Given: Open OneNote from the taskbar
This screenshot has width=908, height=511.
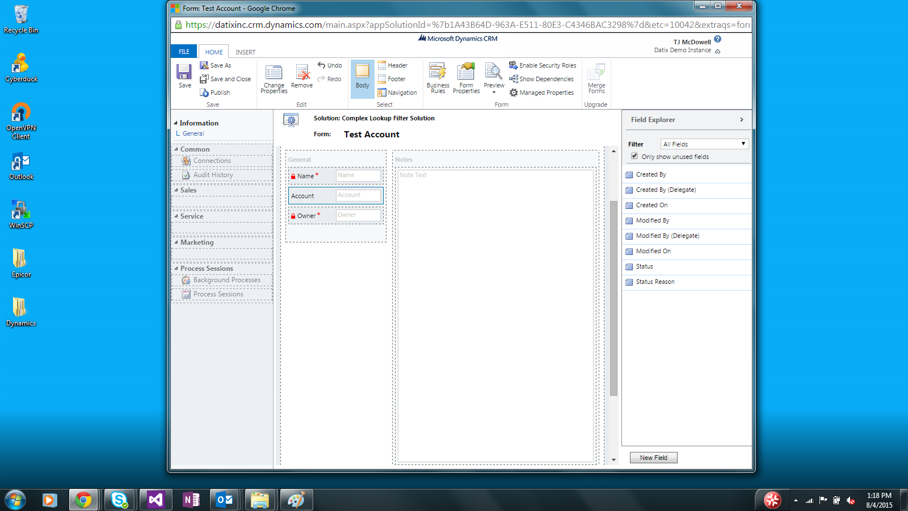Looking at the screenshot, I should coord(191,500).
